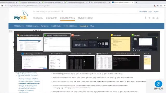Open MySQL LinkedIn page icon
Screen dimensions: 166x93
click(153, 18)
